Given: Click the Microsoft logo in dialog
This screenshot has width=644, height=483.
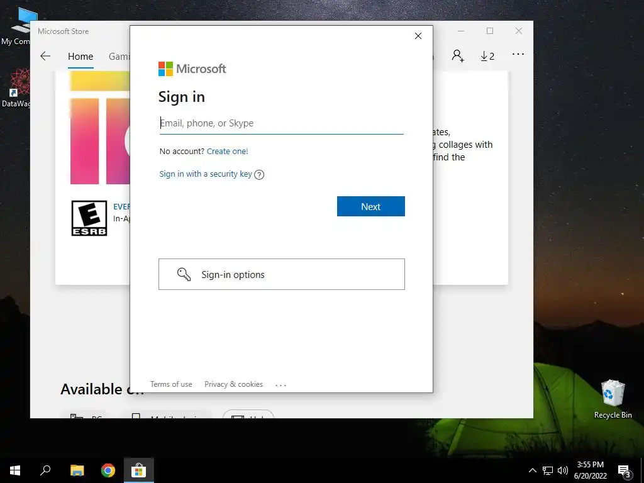Looking at the screenshot, I should coord(192,69).
